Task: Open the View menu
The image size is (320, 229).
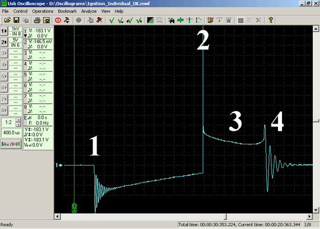Action: click(x=105, y=11)
